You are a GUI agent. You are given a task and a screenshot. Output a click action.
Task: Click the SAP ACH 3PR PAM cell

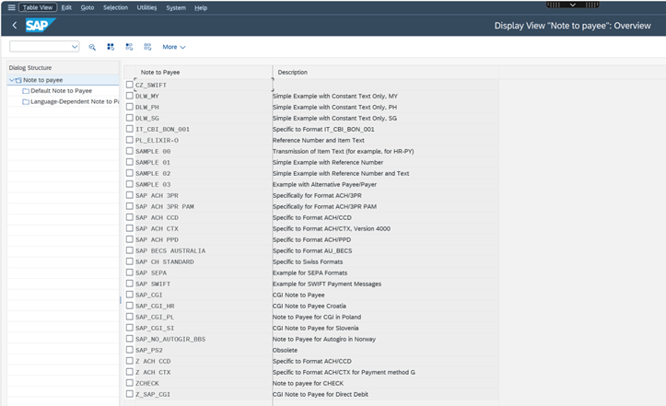coord(203,206)
